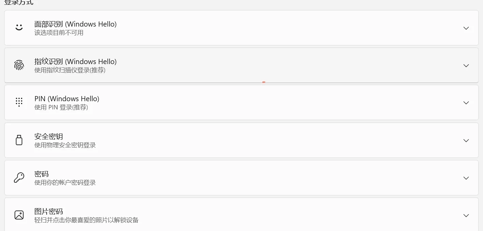Click the PIN keypad dots icon
Image resolution: width=483 pixels, height=231 pixels.
tap(19, 102)
